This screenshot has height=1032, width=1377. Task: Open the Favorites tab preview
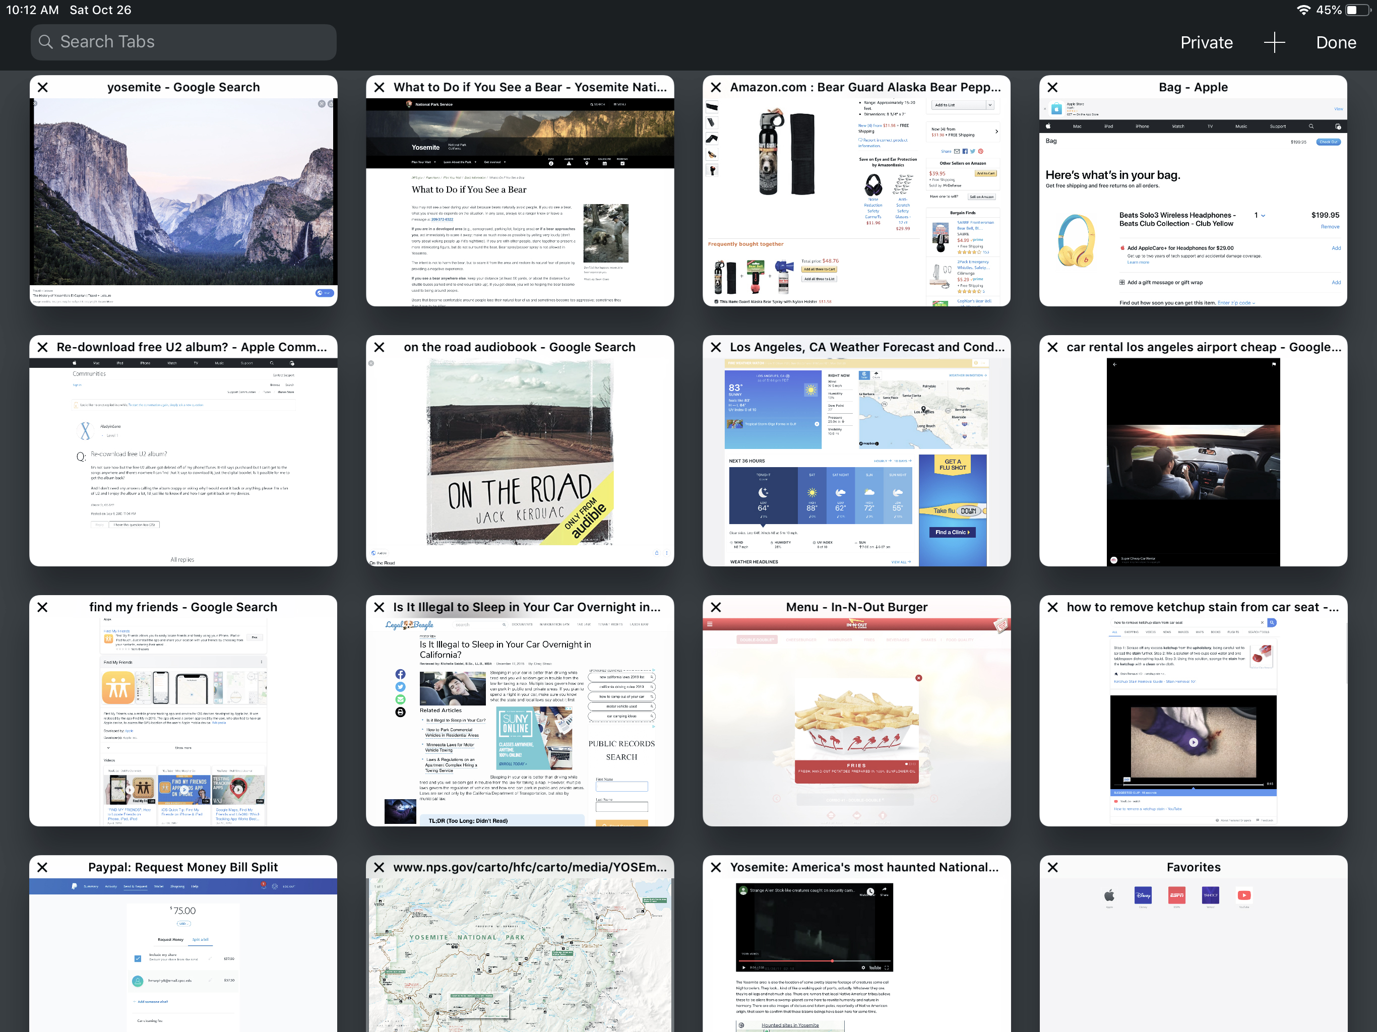pyautogui.click(x=1194, y=955)
